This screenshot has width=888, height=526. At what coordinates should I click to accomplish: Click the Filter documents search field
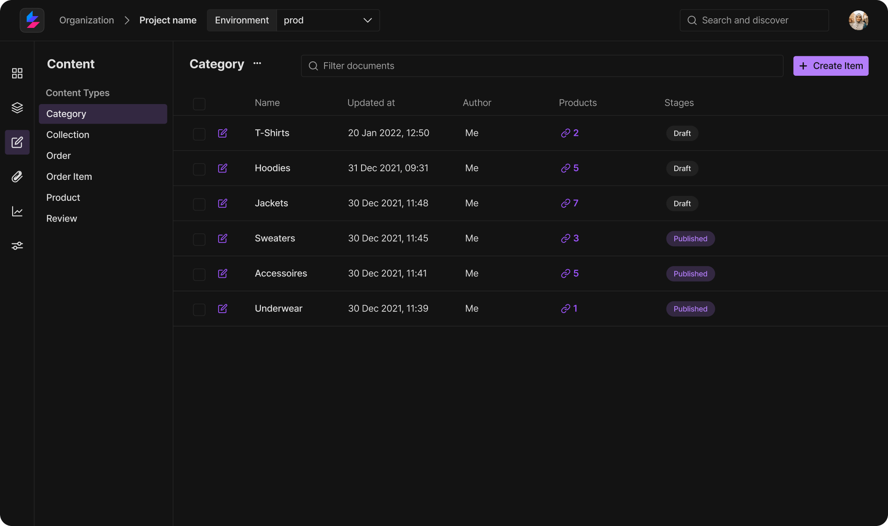point(542,66)
